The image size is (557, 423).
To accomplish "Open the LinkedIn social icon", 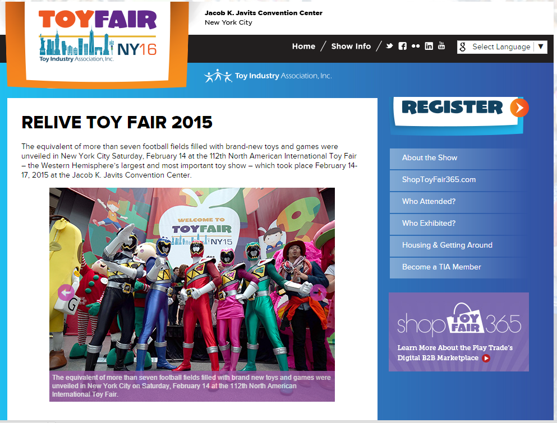I will tap(429, 46).
